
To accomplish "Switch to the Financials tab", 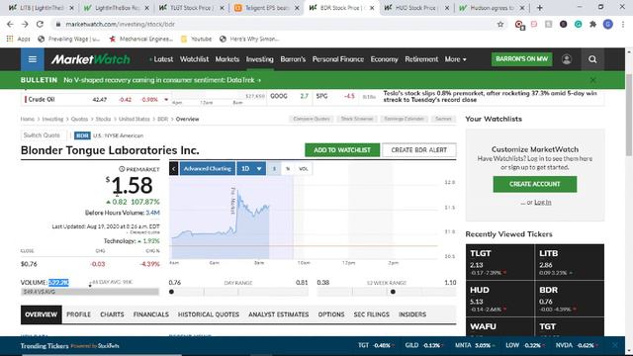I will pos(151,314).
